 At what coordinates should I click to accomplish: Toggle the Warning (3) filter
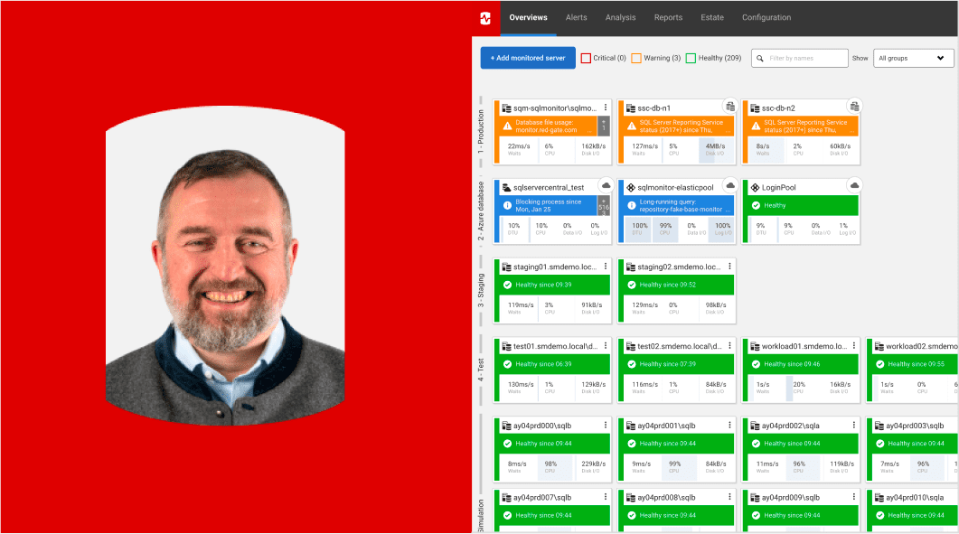635,57
